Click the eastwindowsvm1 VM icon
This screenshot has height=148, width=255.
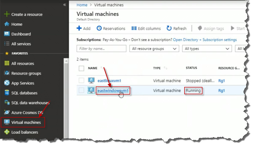91,90
